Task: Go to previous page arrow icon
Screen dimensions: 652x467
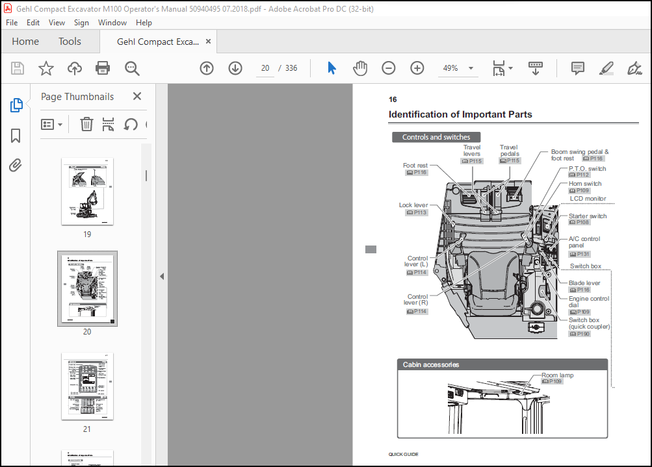Action: click(x=207, y=68)
